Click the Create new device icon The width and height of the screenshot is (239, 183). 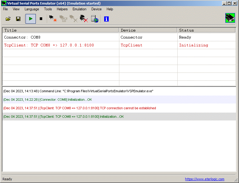[53, 19]
